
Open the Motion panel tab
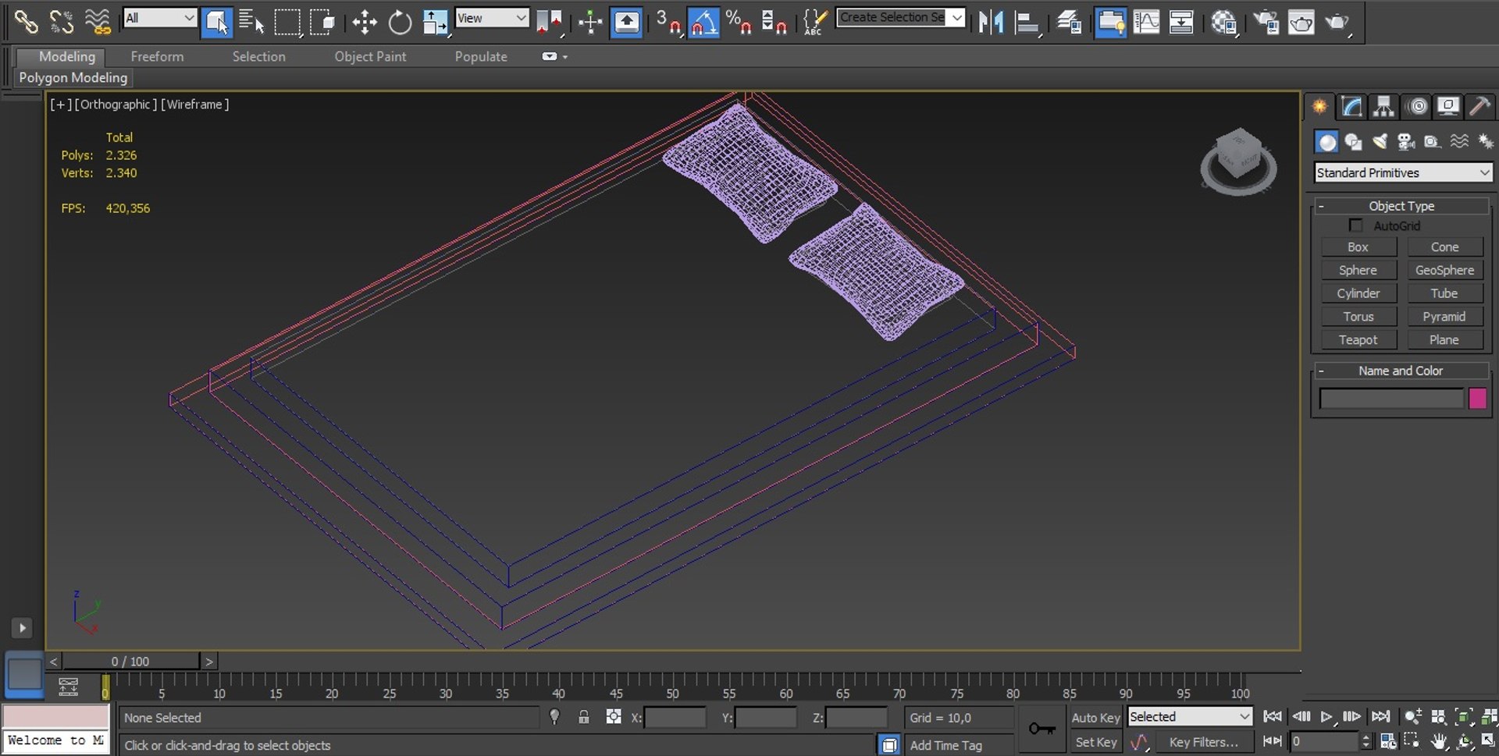coord(1417,106)
